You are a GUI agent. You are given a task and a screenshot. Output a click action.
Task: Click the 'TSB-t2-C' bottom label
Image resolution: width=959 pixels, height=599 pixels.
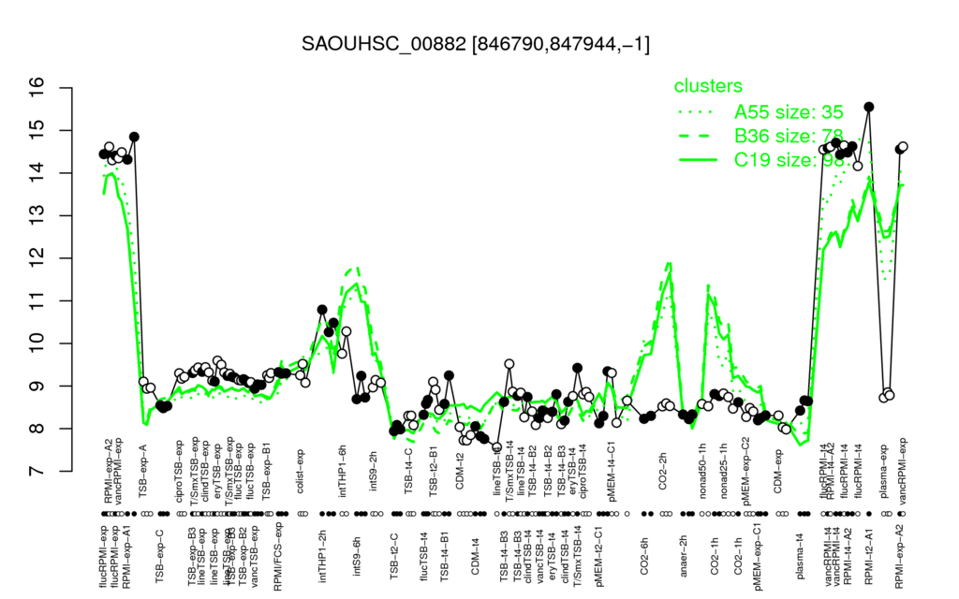[x=394, y=556]
